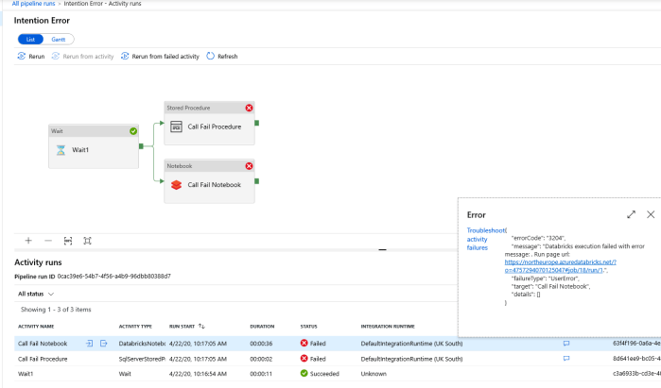Click the Duration column header

[262, 326]
